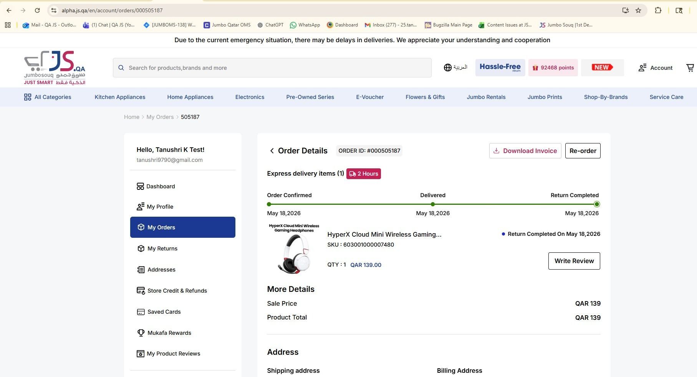Click the install app icon in address bar
The image size is (697, 377).
coord(626,10)
